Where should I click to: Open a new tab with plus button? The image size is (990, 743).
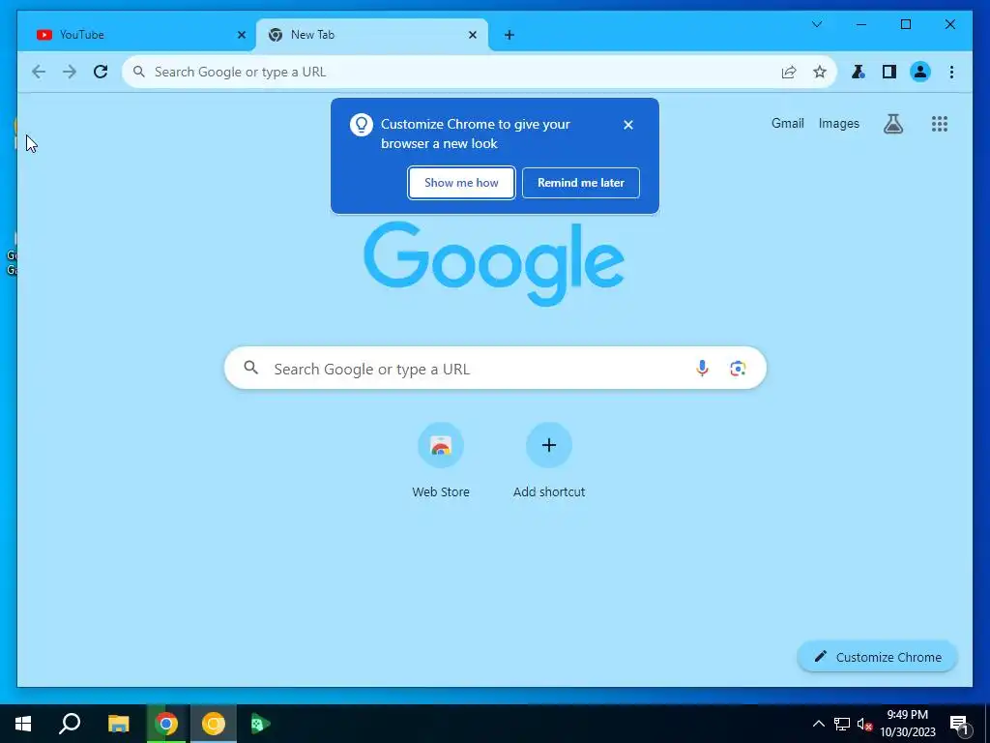tap(509, 36)
